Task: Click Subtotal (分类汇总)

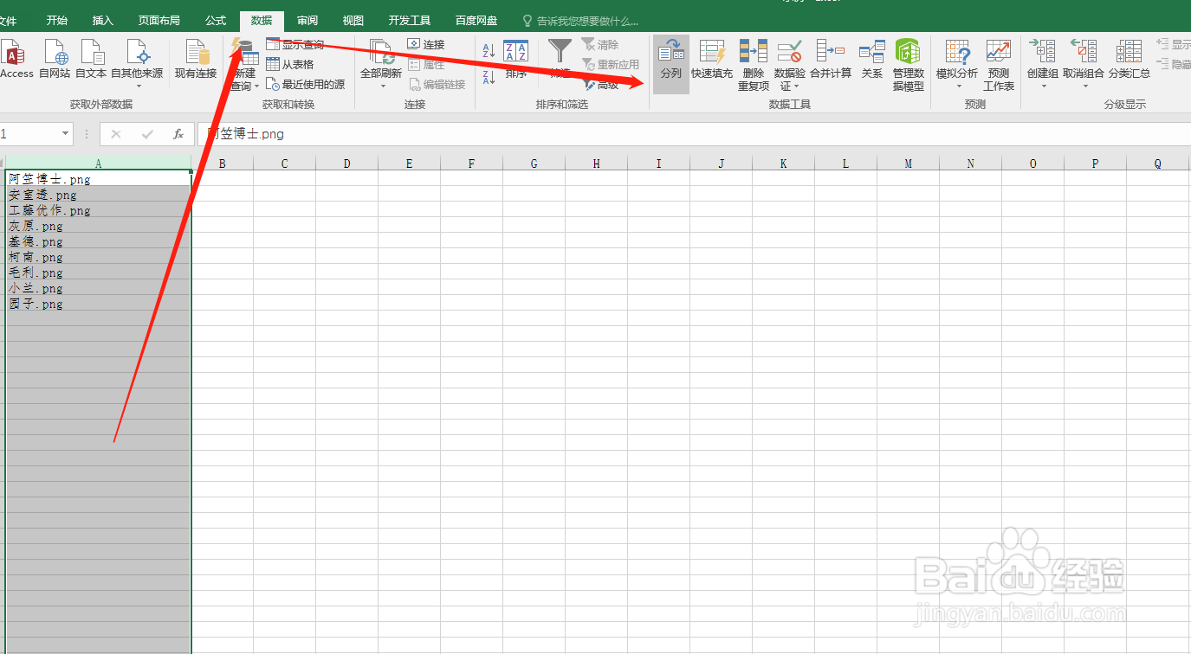Action: pyautogui.click(x=1130, y=60)
